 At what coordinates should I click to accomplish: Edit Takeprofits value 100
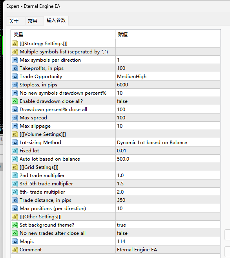(168, 68)
